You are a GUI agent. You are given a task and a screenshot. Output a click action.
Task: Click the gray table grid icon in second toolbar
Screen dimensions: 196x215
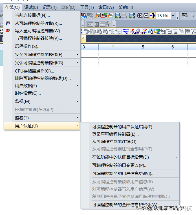click(x=103, y=24)
